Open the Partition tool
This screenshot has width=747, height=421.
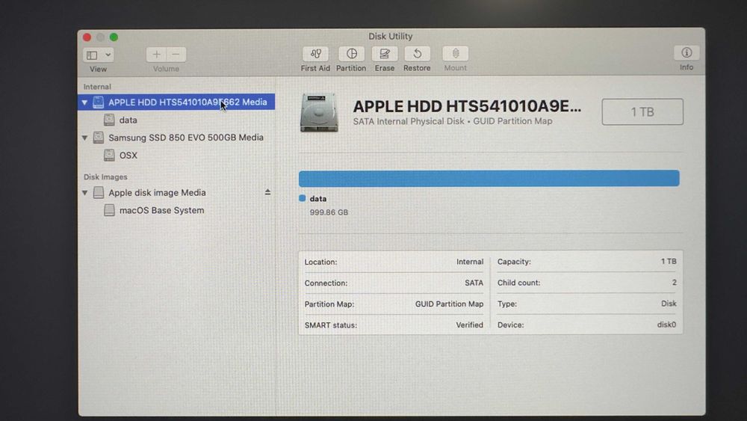pos(351,54)
